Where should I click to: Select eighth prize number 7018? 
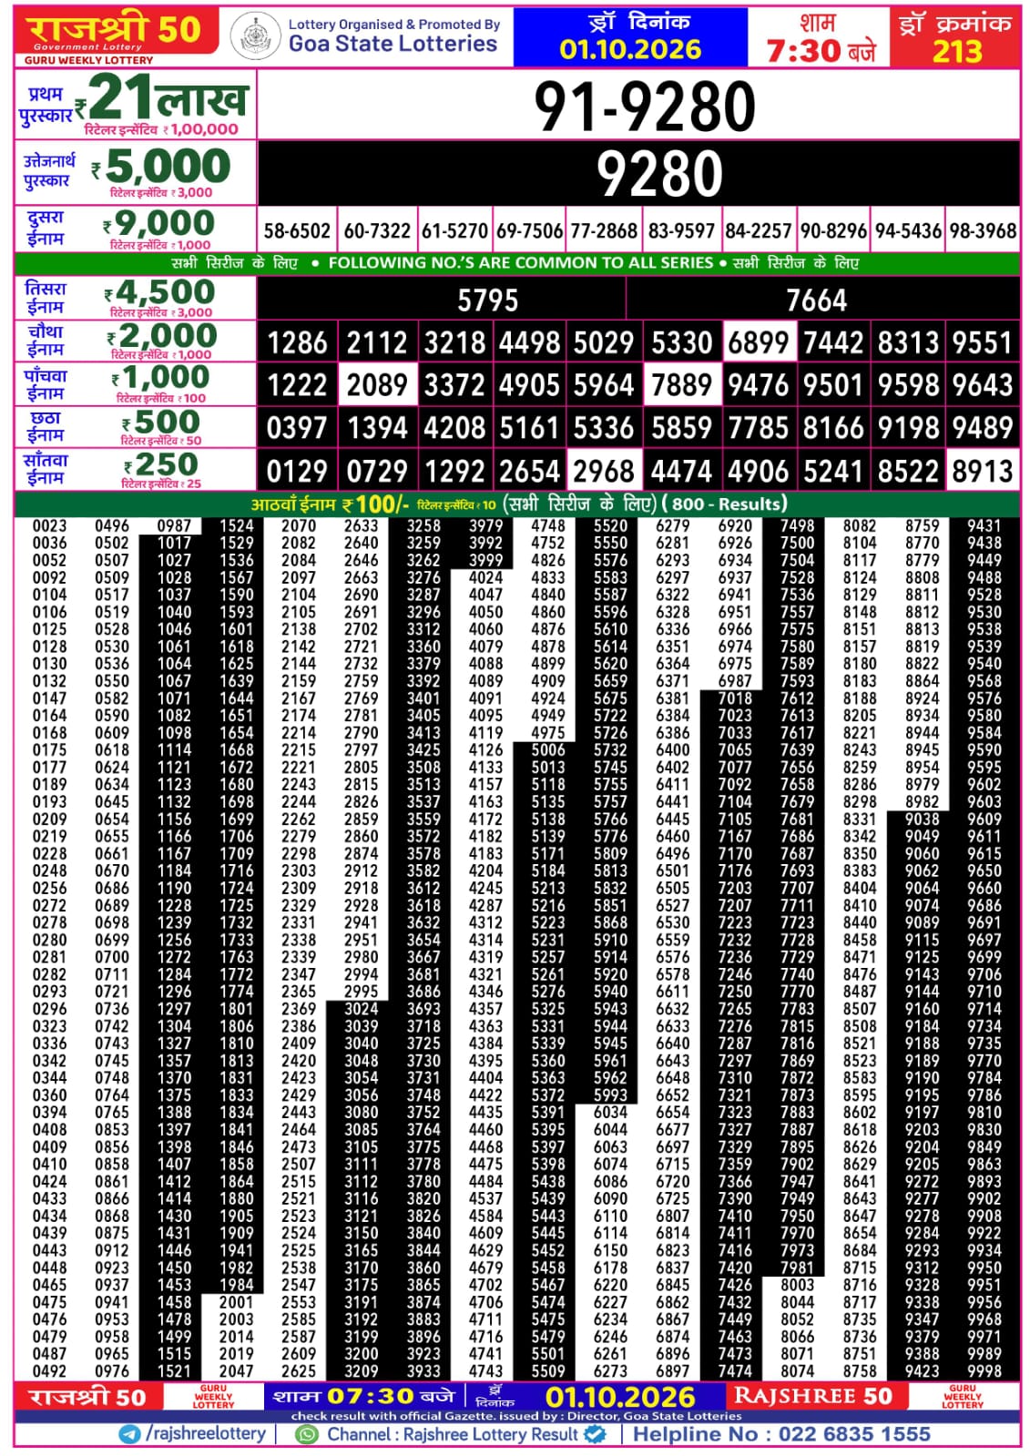pos(735,698)
